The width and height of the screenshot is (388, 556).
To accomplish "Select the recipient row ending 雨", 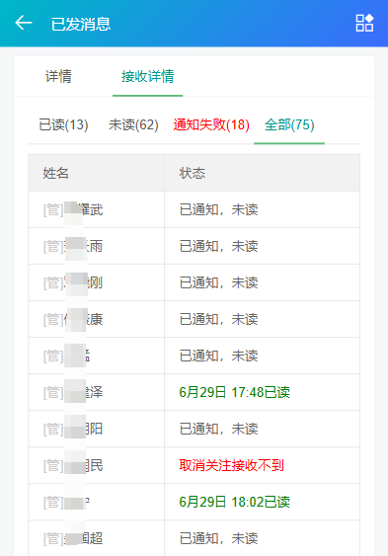I will [194, 246].
